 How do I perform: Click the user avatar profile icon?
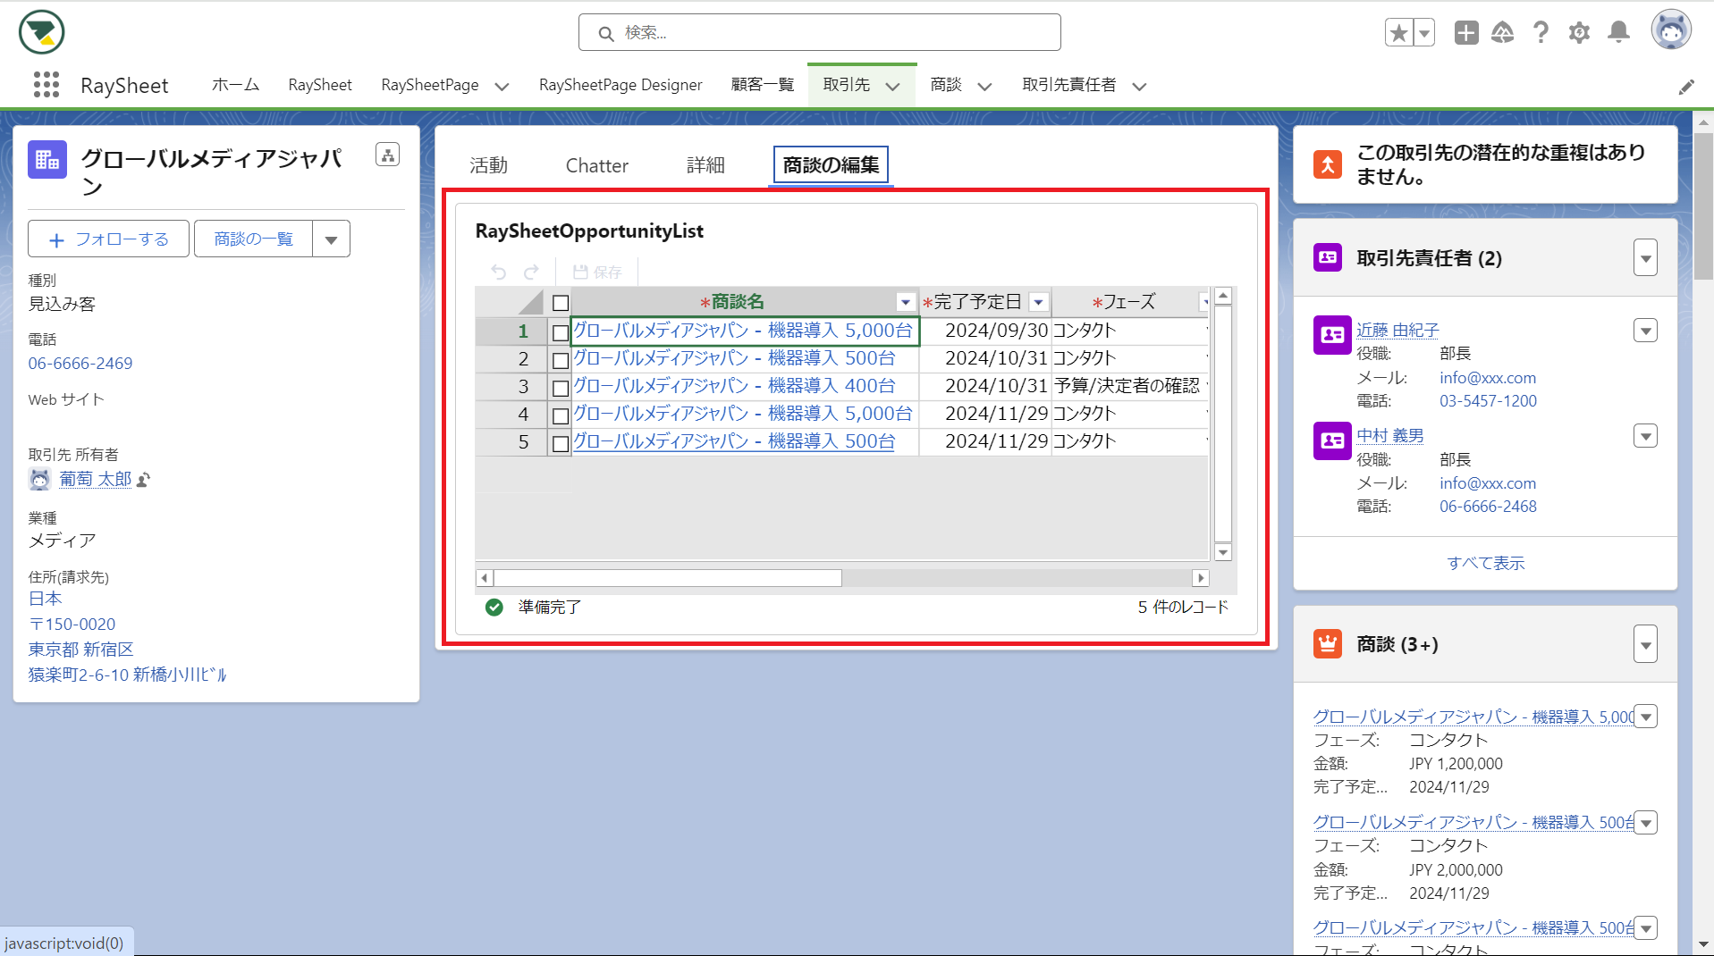pos(1671,31)
